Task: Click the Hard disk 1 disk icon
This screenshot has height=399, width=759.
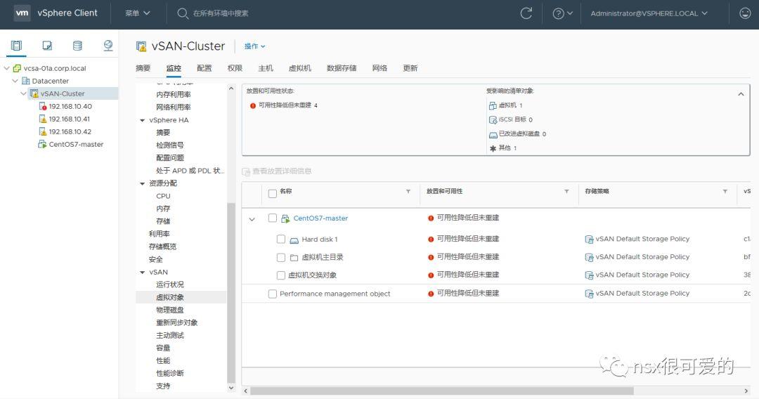Action: coord(294,240)
